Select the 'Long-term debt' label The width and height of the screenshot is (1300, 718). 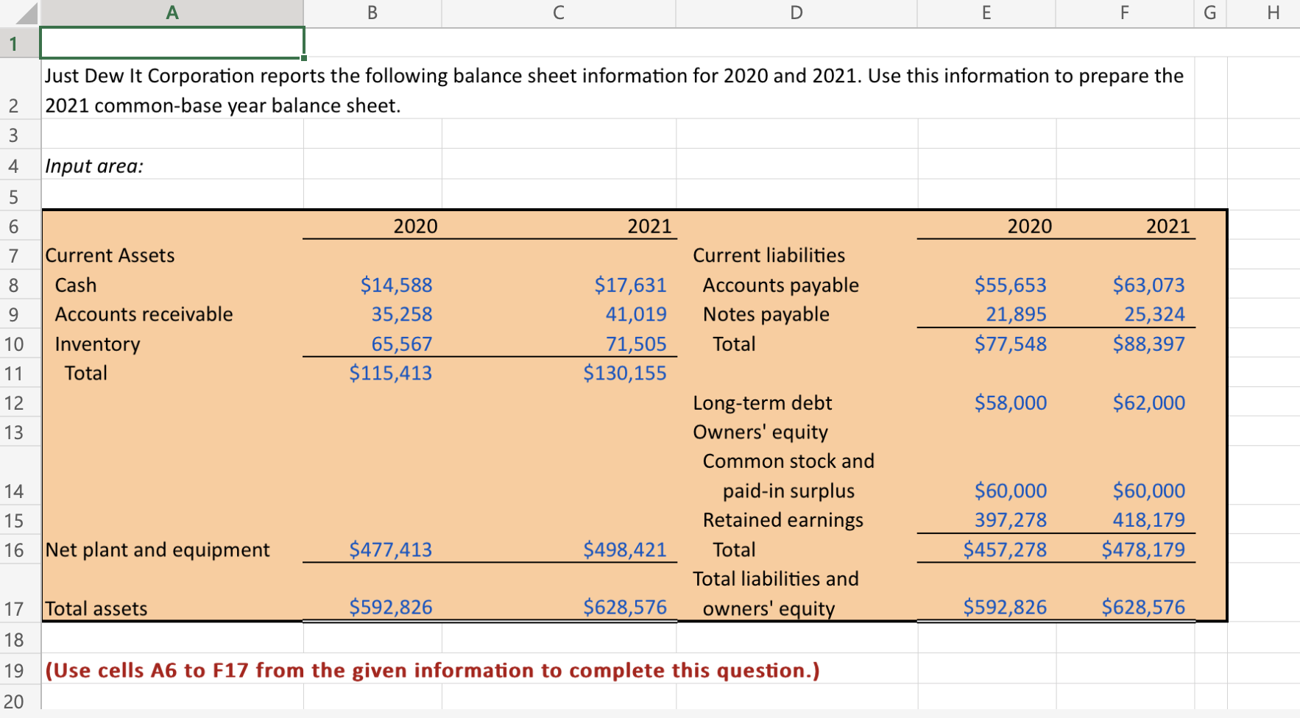pos(762,403)
